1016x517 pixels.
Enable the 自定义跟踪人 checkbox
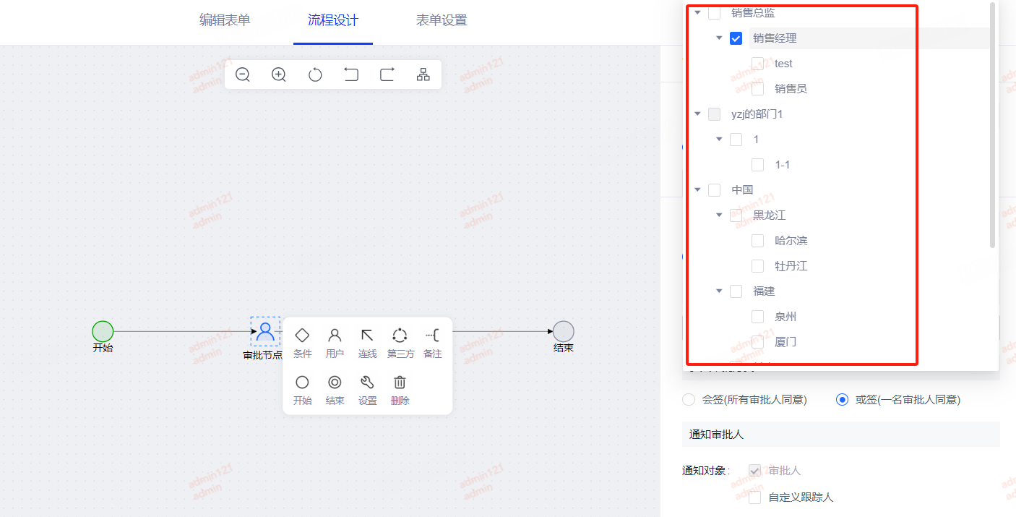(754, 497)
